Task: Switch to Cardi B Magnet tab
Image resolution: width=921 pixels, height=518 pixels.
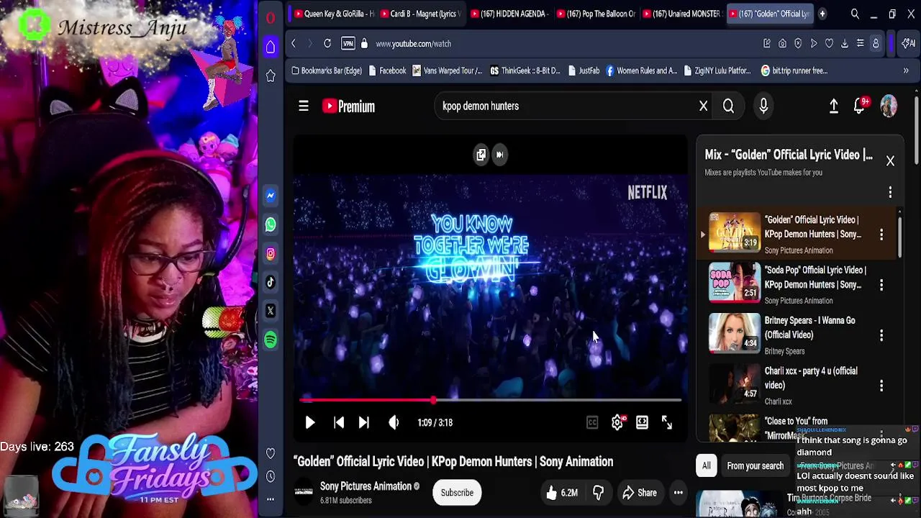Action: (422, 14)
